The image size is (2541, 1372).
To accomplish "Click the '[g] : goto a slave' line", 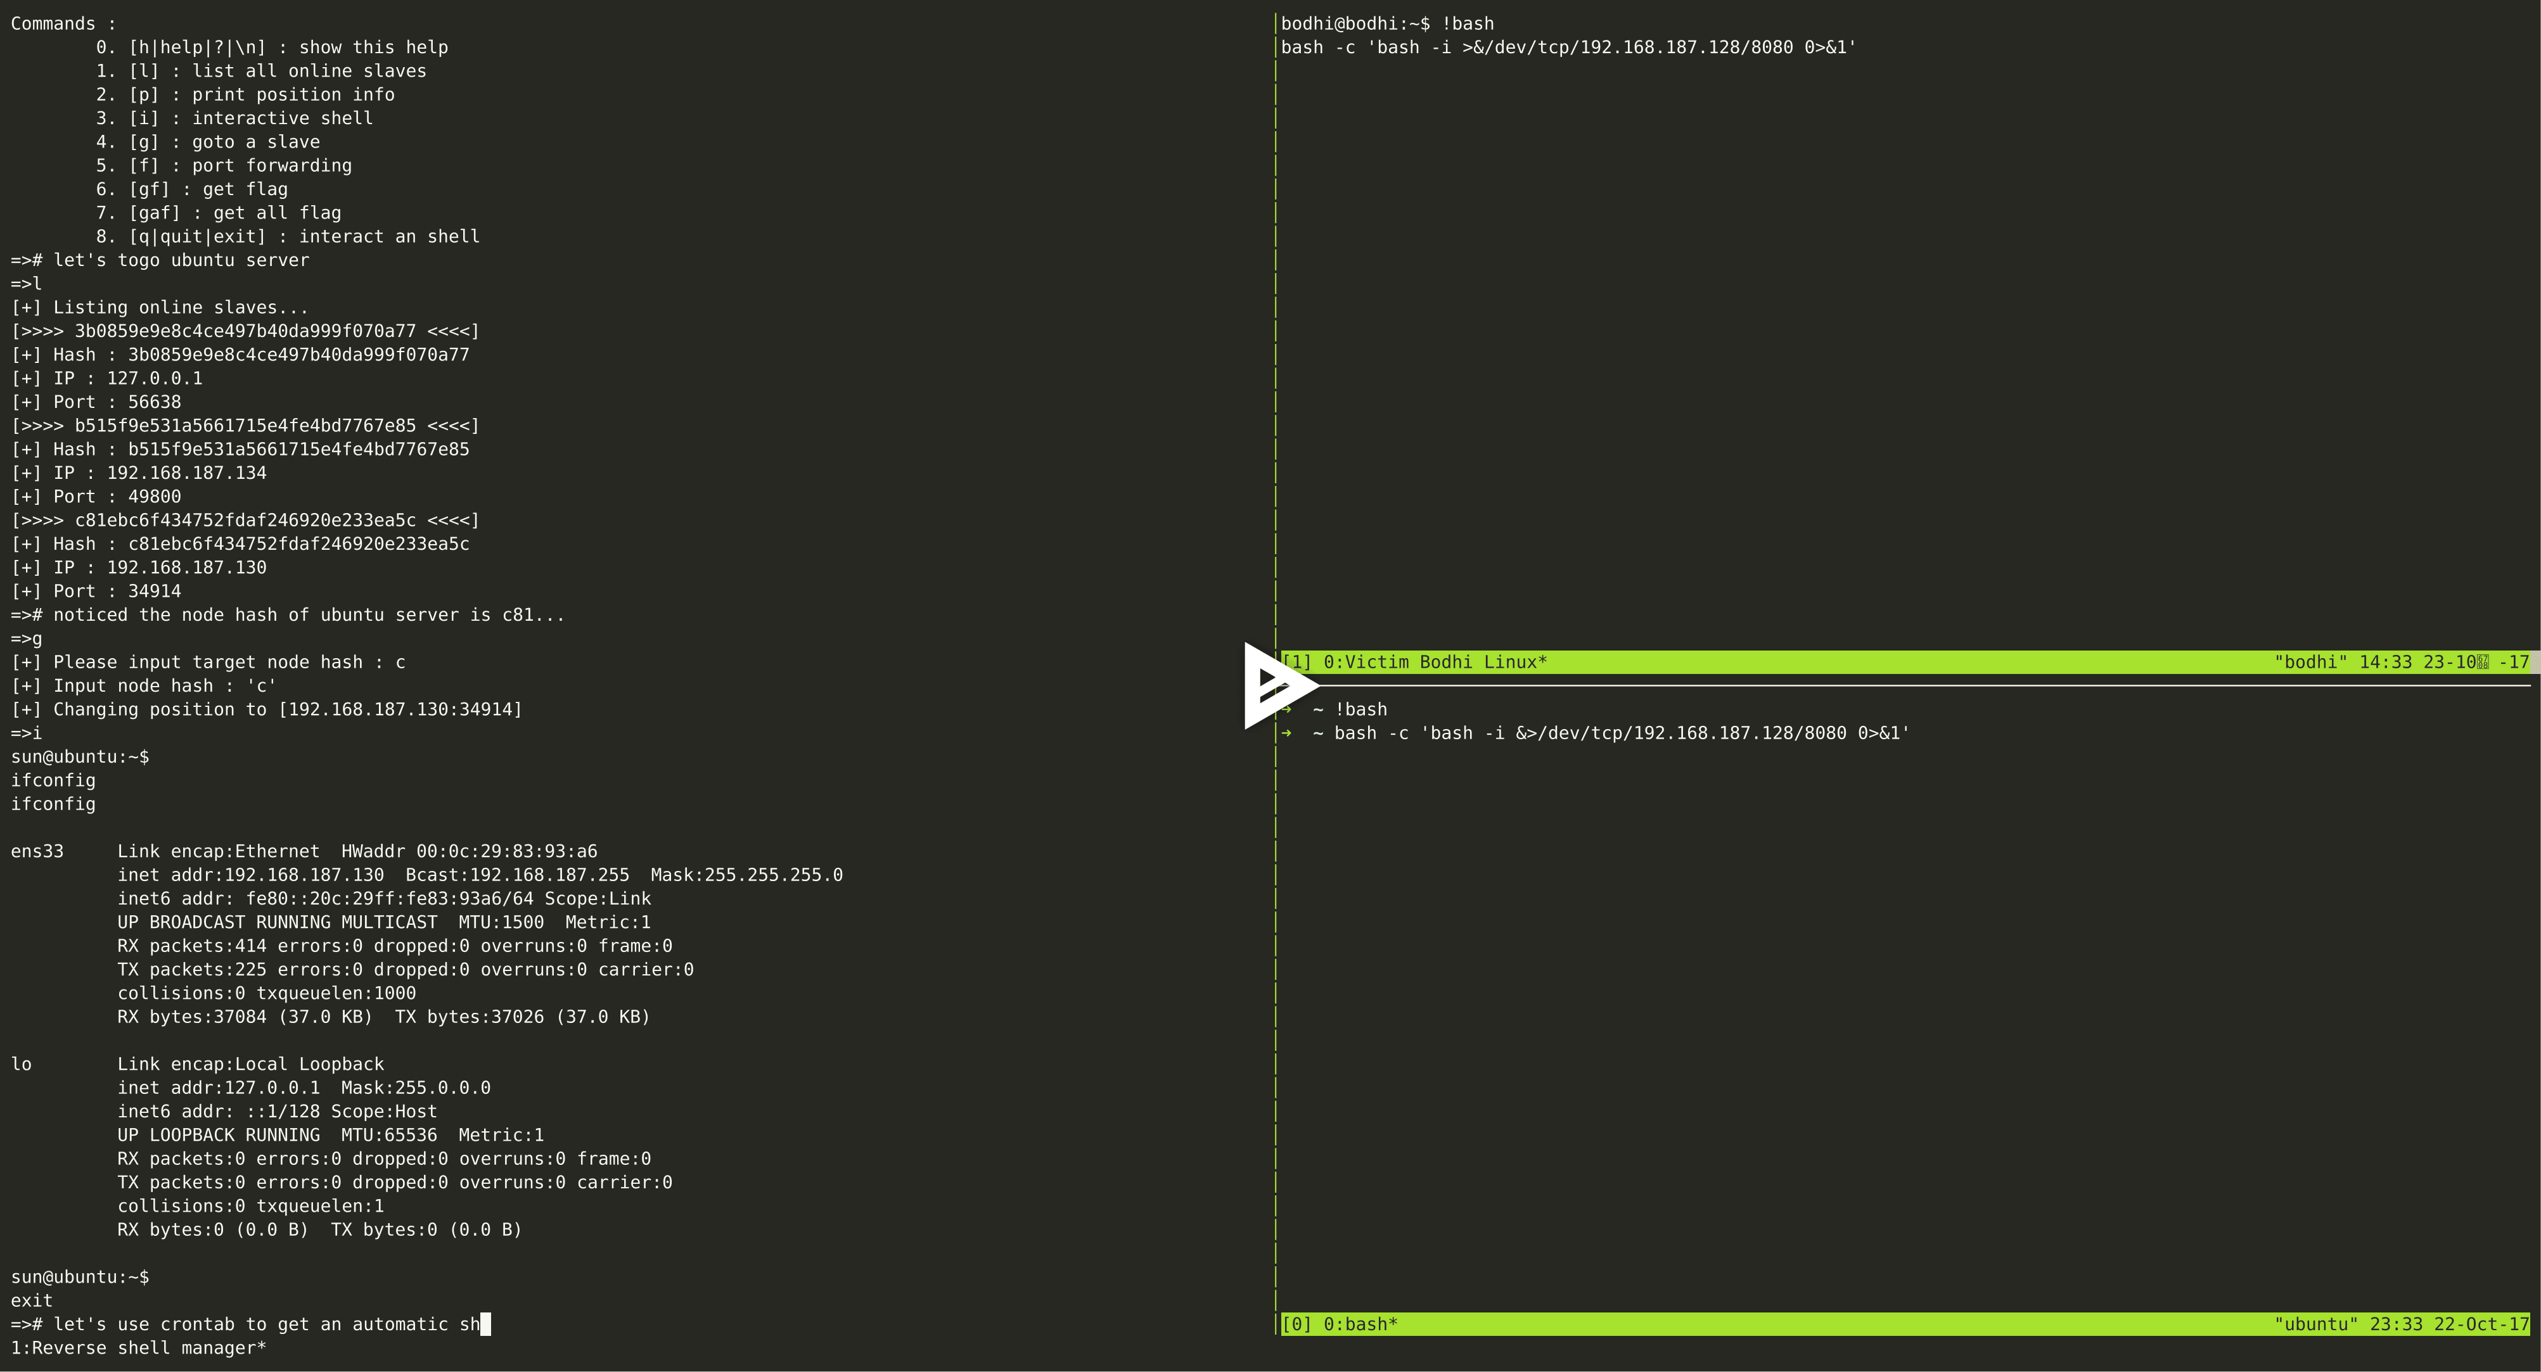I will 207,142.
